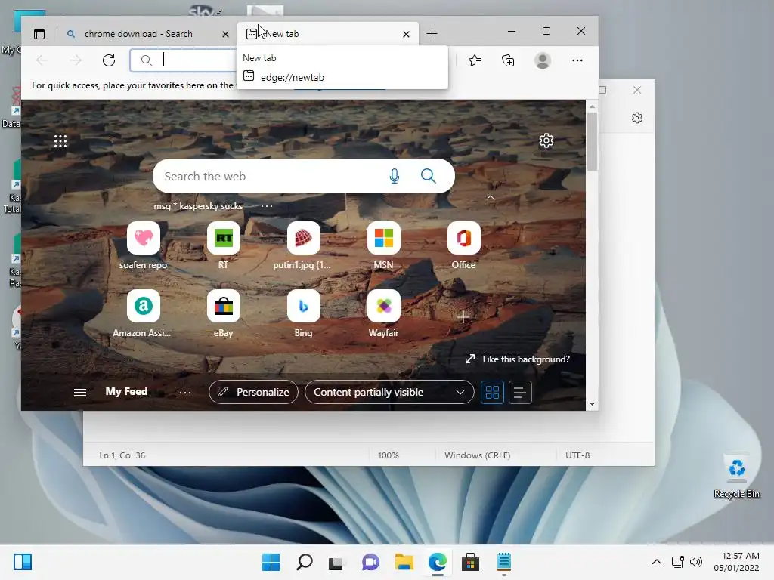Collapse quick links with the chevron

pos(490,197)
